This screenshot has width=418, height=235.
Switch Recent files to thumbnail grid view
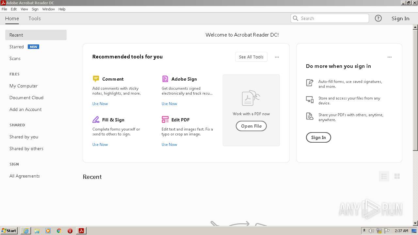pyautogui.click(x=397, y=176)
